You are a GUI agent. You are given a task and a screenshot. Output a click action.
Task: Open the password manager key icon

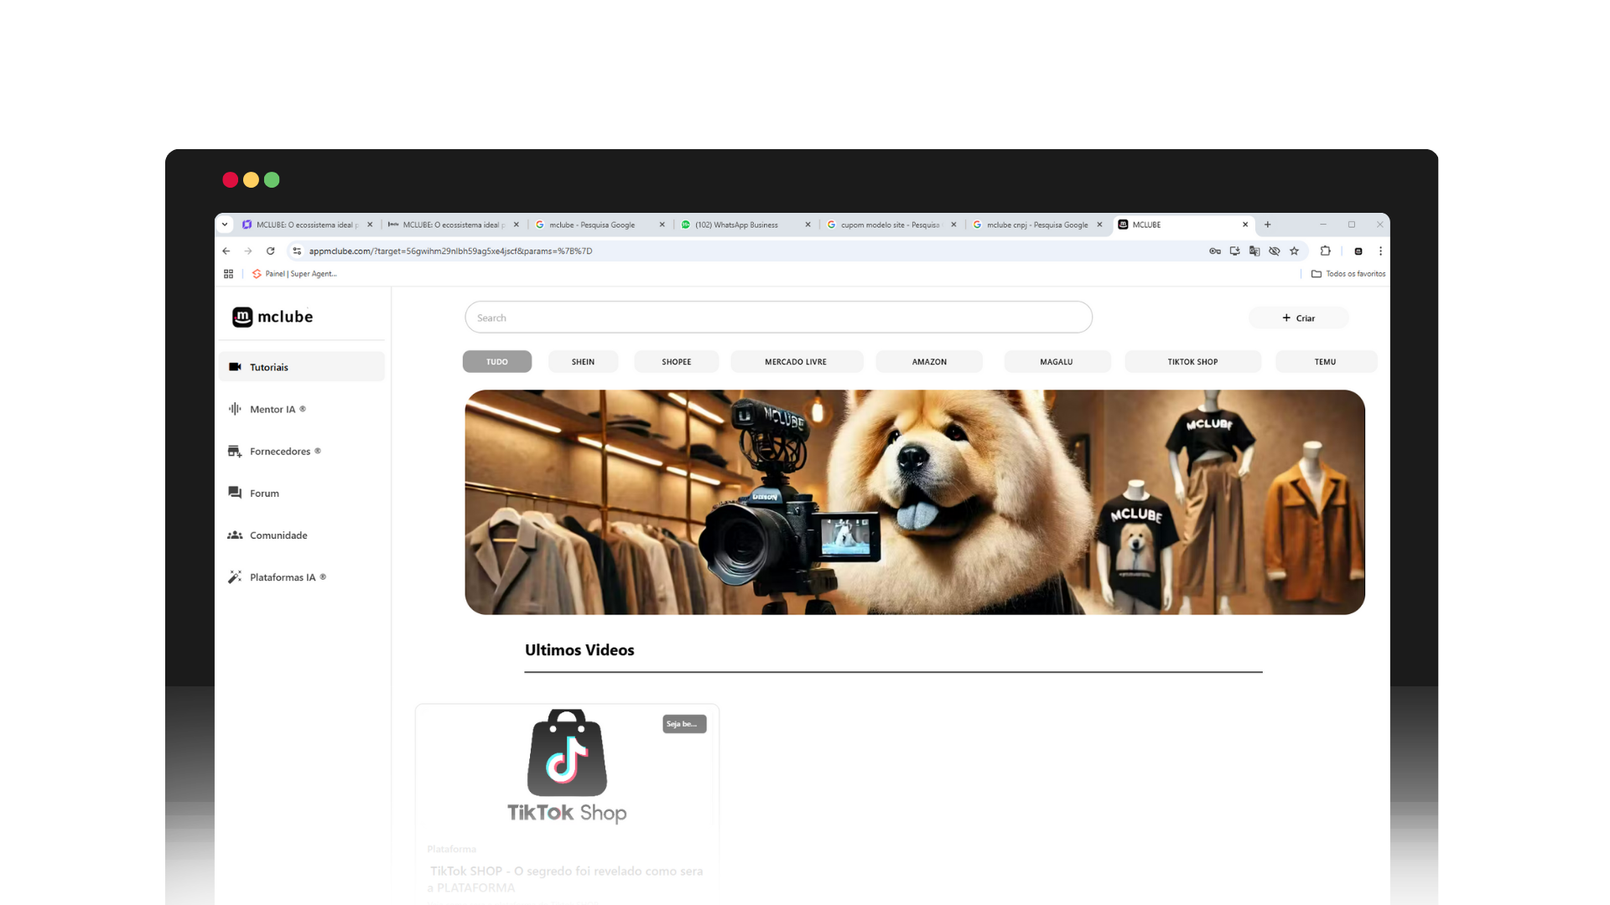1214,251
